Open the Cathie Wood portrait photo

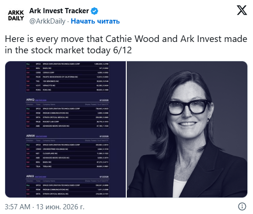point(187,129)
